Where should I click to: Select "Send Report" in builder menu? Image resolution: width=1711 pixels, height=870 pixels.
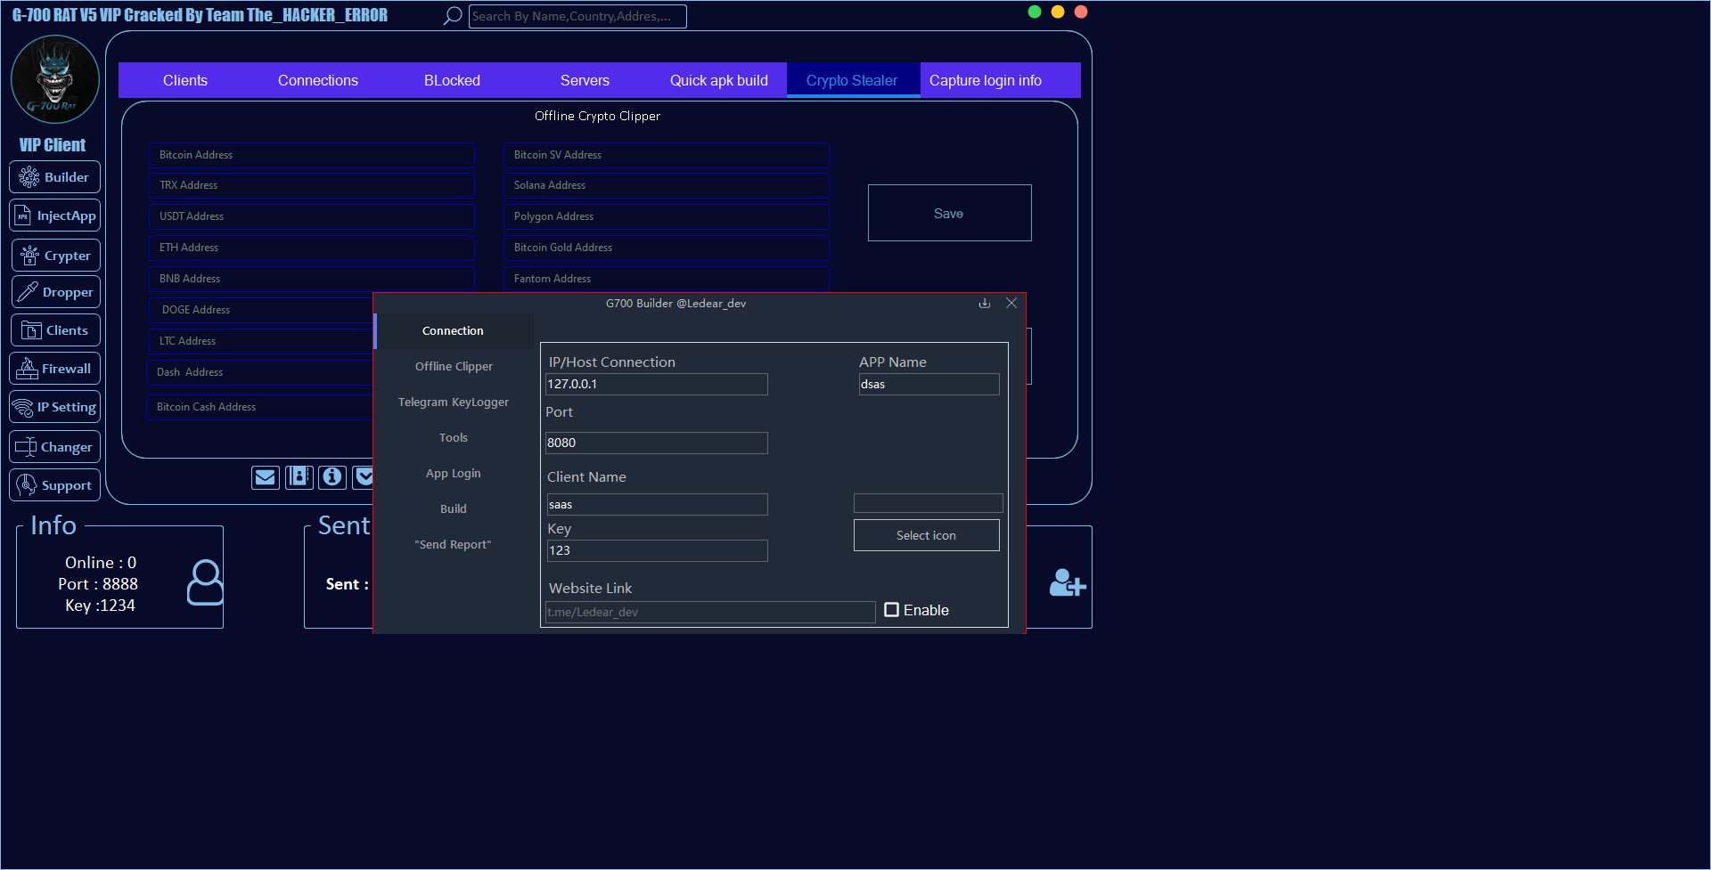pyautogui.click(x=454, y=544)
